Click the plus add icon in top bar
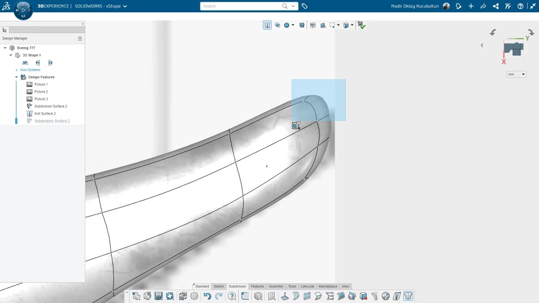 [x=471, y=6]
